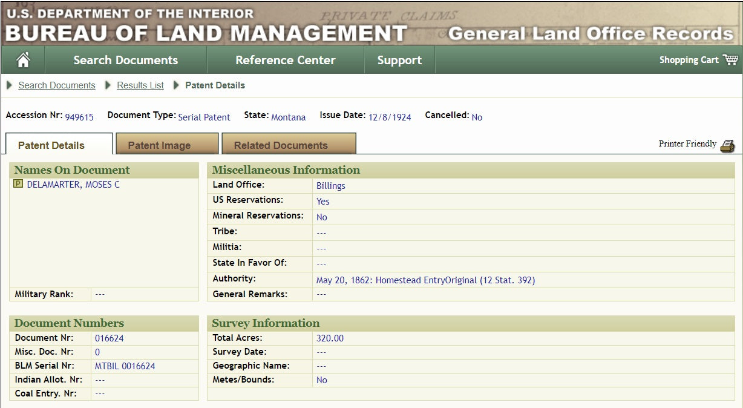The image size is (743, 408).
Task: Switch to the Related Documents tab
Action: coord(281,145)
